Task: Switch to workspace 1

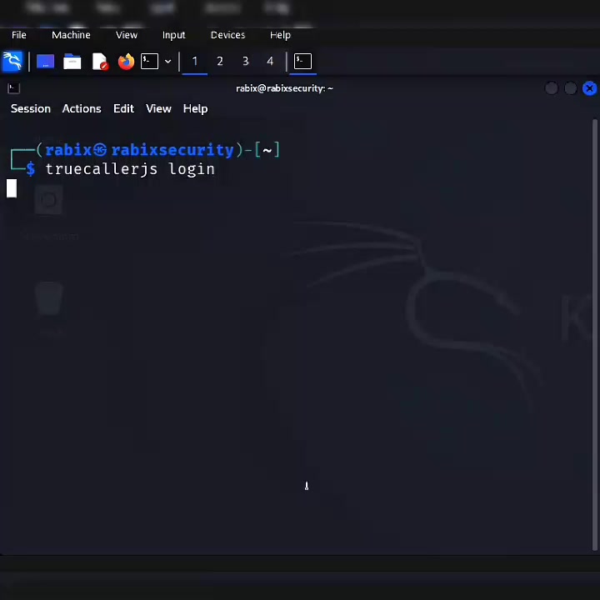Action: (195, 61)
